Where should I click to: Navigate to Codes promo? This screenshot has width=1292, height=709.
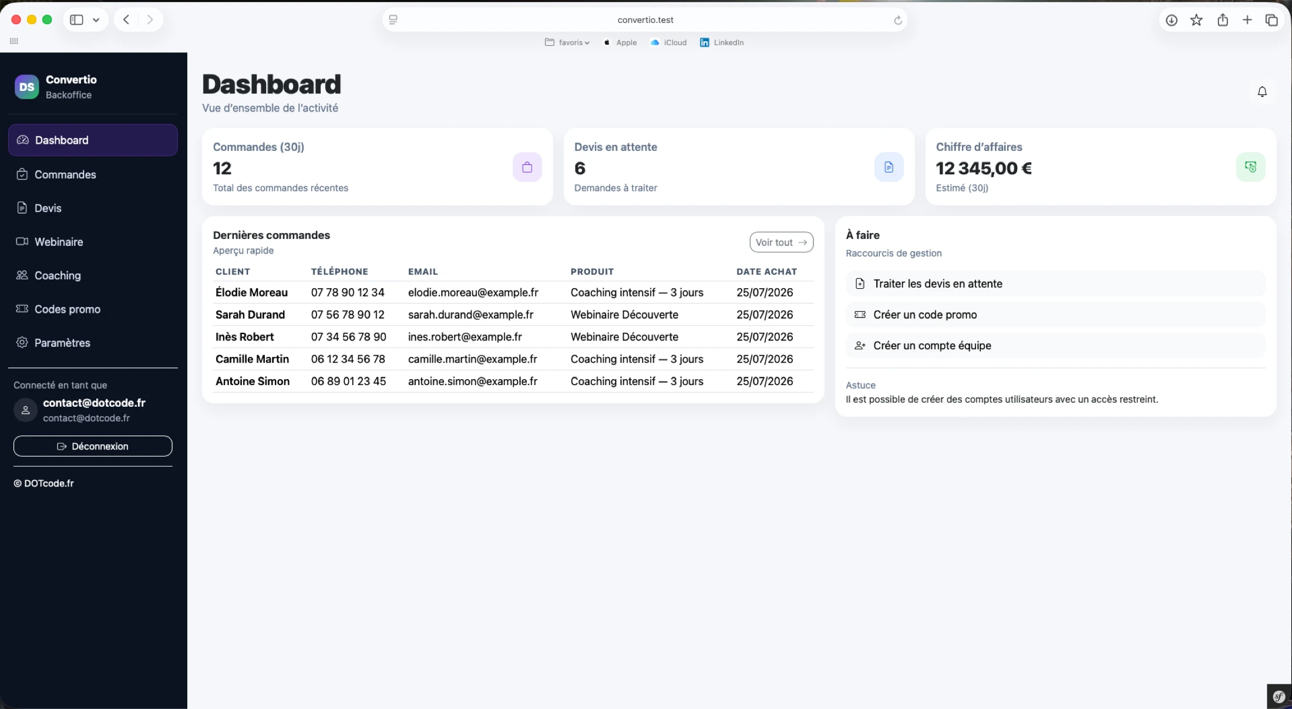[x=93, y=309]
